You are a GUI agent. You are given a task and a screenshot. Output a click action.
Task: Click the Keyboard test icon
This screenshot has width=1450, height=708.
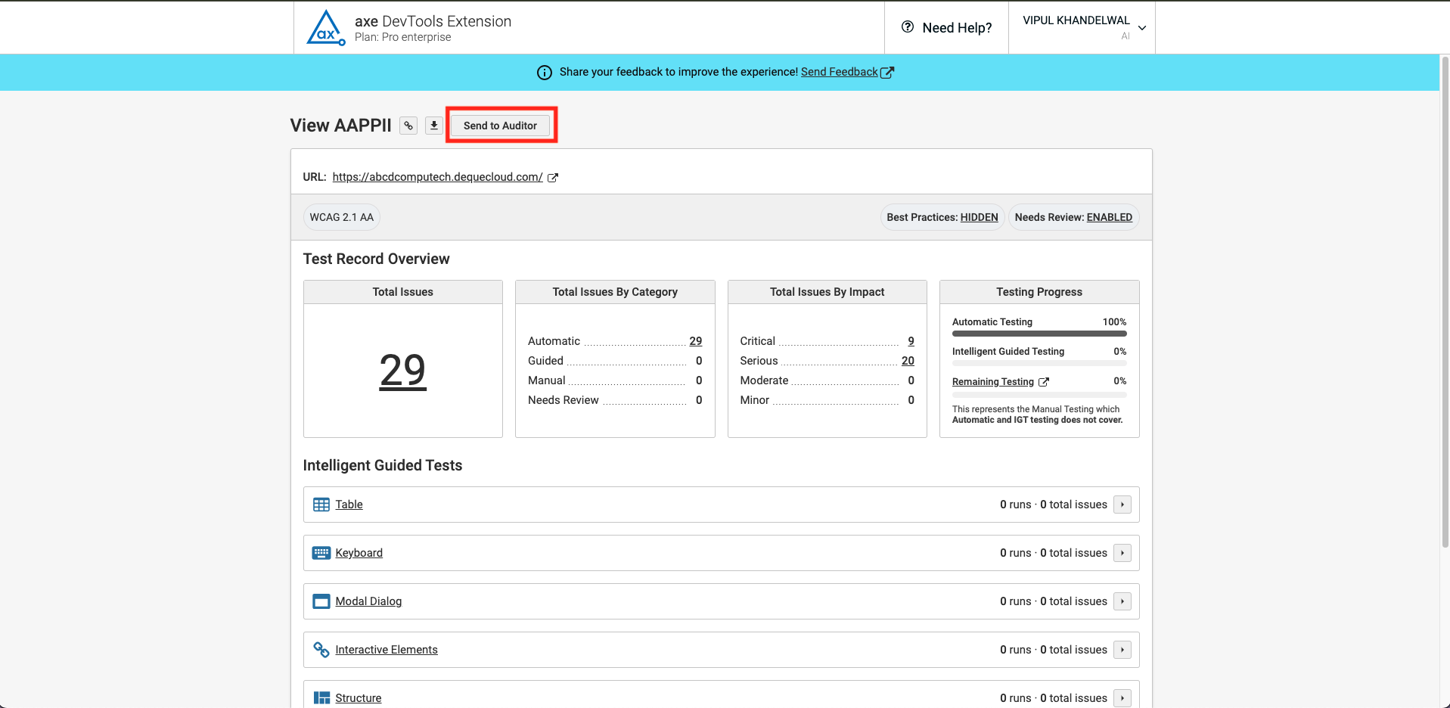(x=321, y=553)
